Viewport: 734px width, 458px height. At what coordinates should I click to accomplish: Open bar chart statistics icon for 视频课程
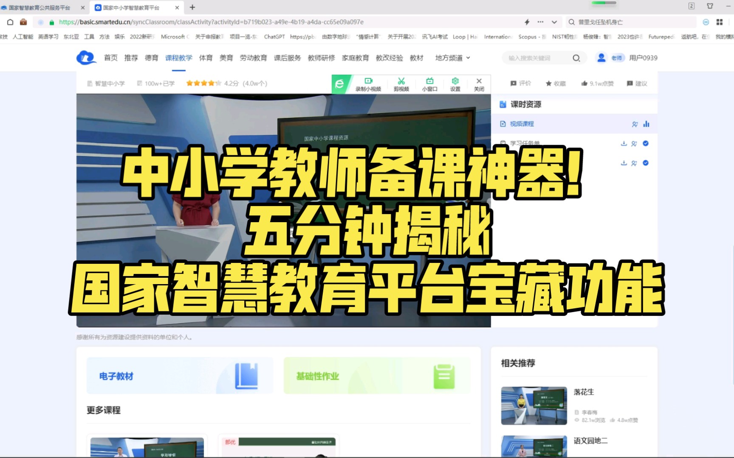coord(646,124)
